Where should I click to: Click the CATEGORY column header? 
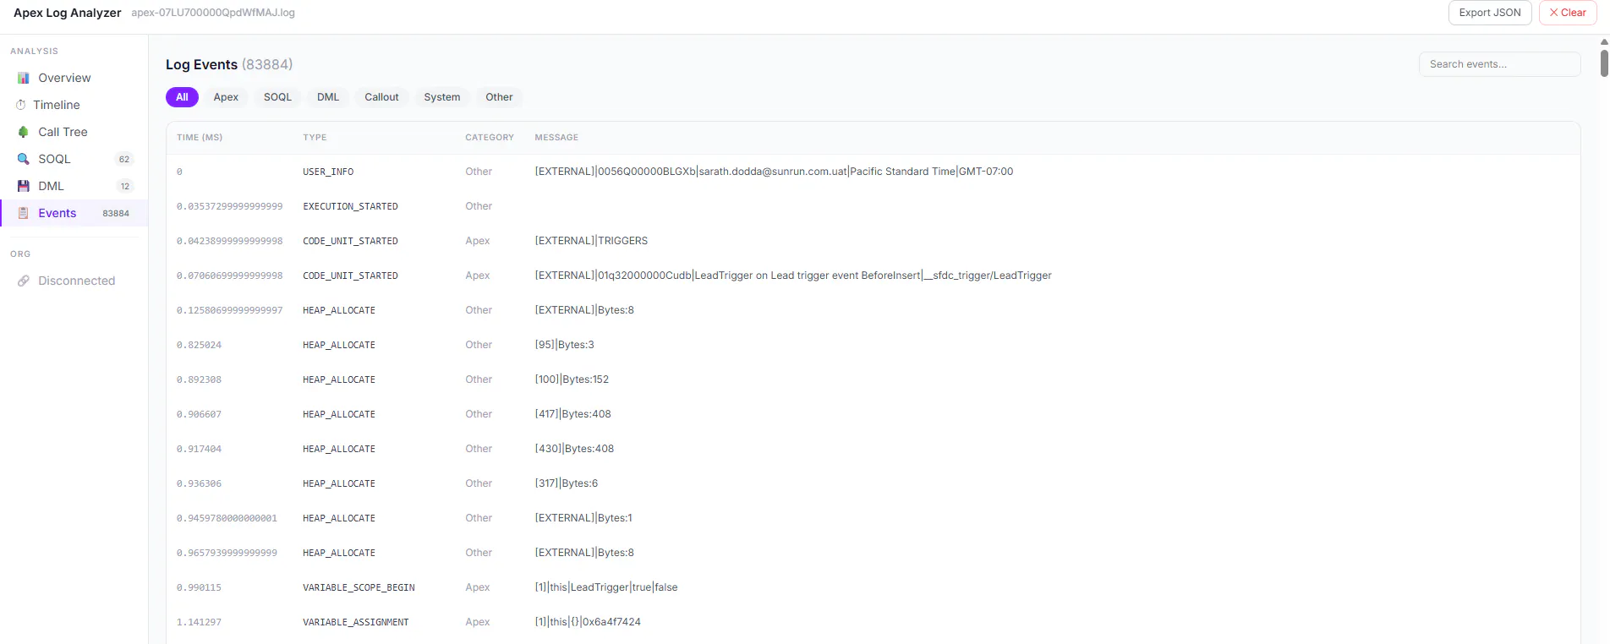(490, 138)
